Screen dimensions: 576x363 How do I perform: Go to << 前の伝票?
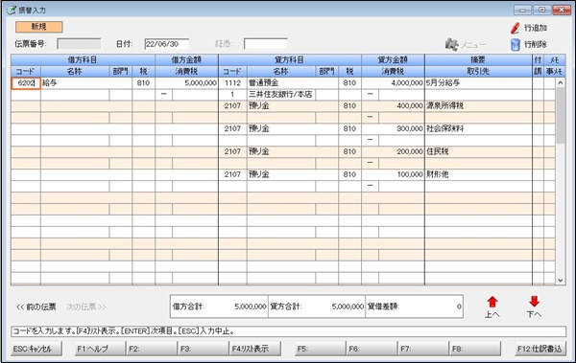click(x=36, y=306)
